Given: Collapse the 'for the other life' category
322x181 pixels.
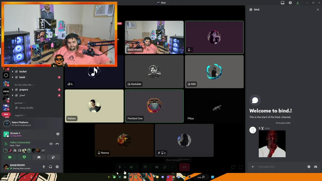Looking at the screenshot, I should tap(25, 85).
